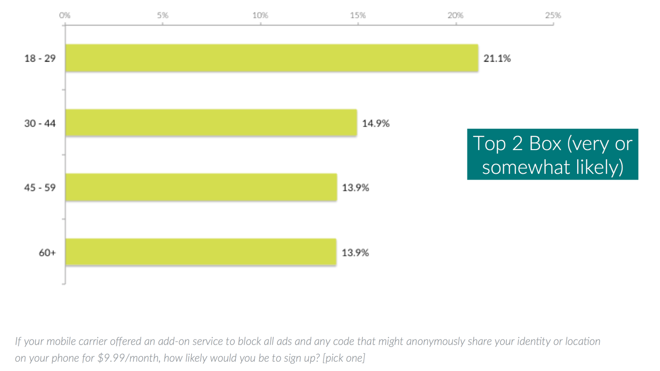Select the 60+ green bar

(x=201, y=252)
